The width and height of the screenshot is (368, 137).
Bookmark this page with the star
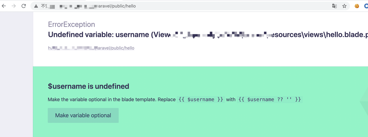tap(344, 6)
